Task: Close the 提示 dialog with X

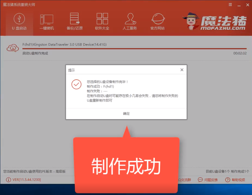Action: pyautogui.click(x=182, y=70)
